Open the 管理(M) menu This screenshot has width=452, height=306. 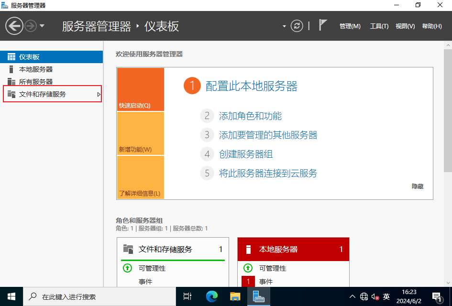tap(350, 26)
